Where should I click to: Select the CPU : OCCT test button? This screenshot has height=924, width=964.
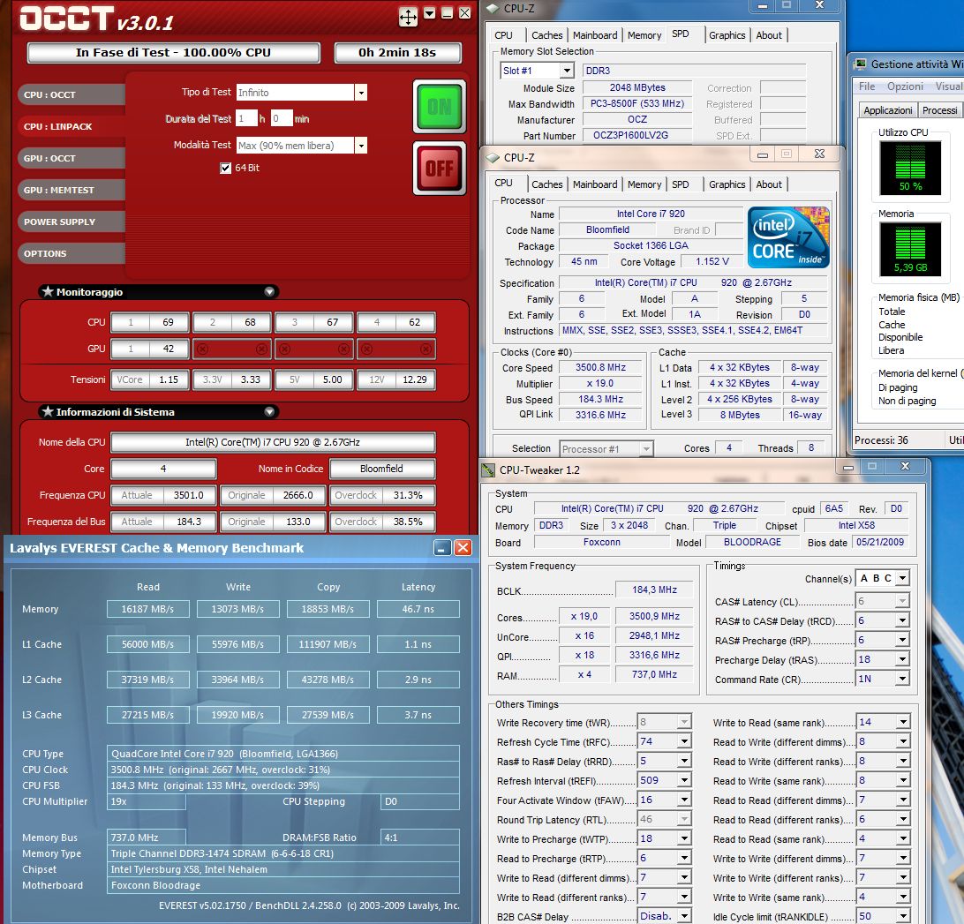coord(72,94)
